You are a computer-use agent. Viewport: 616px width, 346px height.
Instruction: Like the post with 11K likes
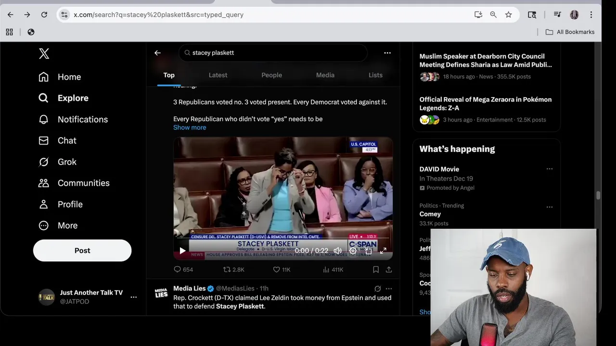tap(282, 270)
